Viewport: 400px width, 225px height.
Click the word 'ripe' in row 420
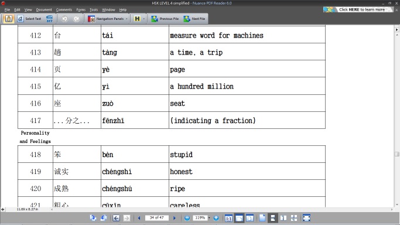(x=177, y=189)
